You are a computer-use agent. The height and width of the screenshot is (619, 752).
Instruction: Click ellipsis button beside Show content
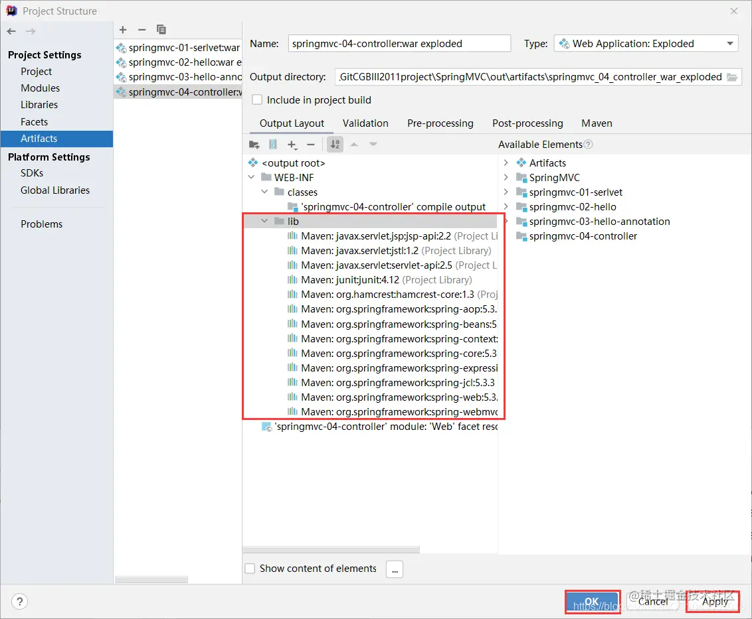[x=395, y=570]
